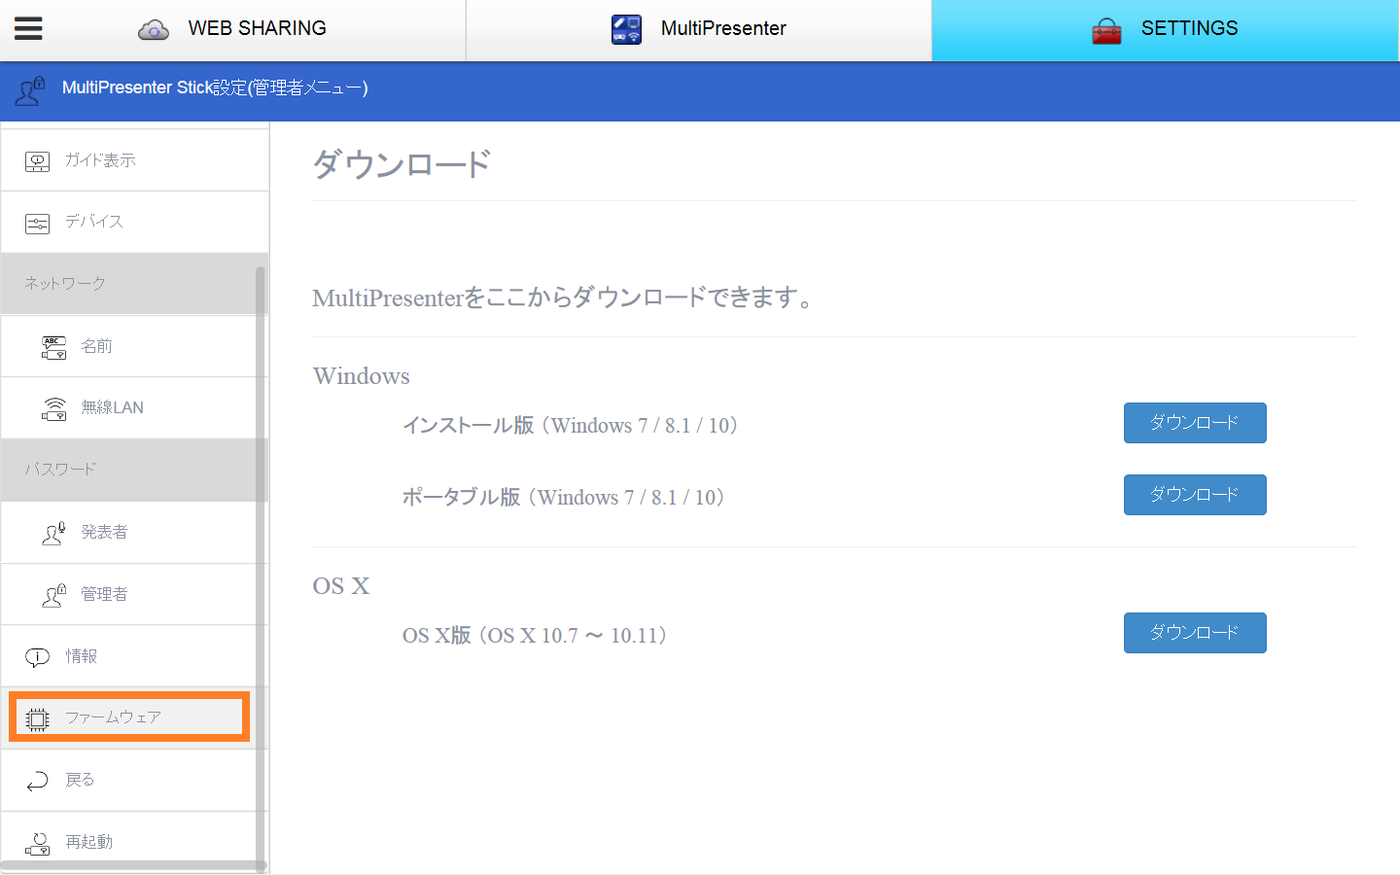
Task: Click the 管理者 locked user icon
Action: 53,595
